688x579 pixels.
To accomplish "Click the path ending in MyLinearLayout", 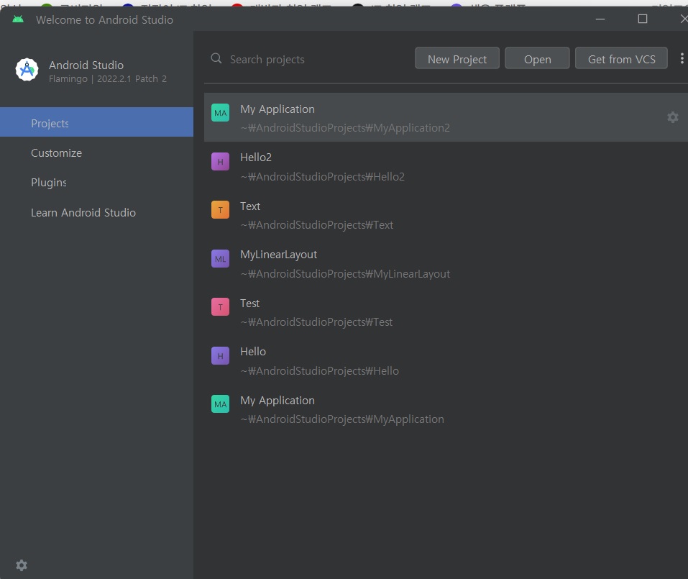I will (x=345, y=274).
